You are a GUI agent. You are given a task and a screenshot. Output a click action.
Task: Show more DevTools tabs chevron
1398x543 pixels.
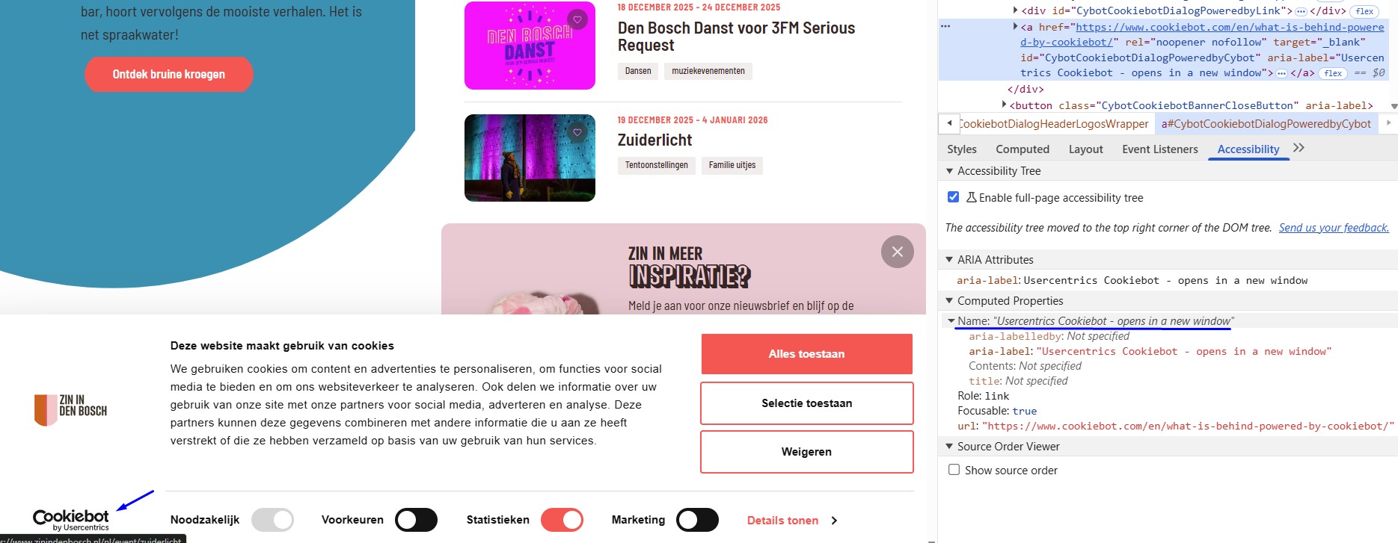coord(1299,148)
